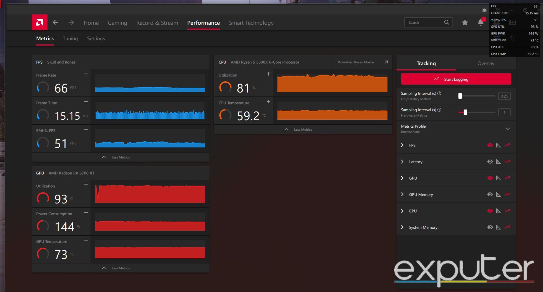Expand the System Memory tracking section
The height and width of the screenshot is (292, 543).
point(402,227)
